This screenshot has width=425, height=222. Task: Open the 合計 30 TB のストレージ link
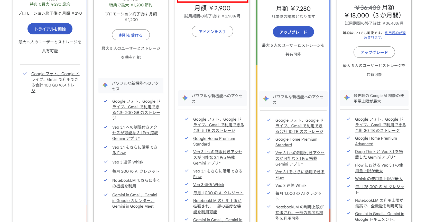380,125
